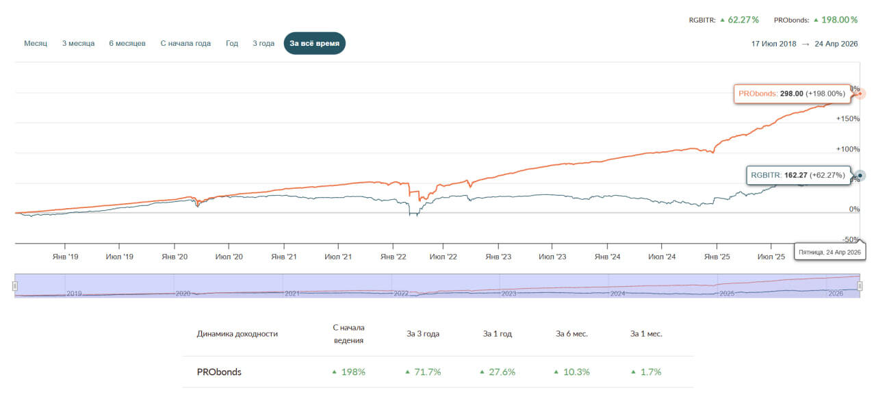
Task: Switch to the 3 месяца range
Action: pyautogui.click(x=78, y=43)
